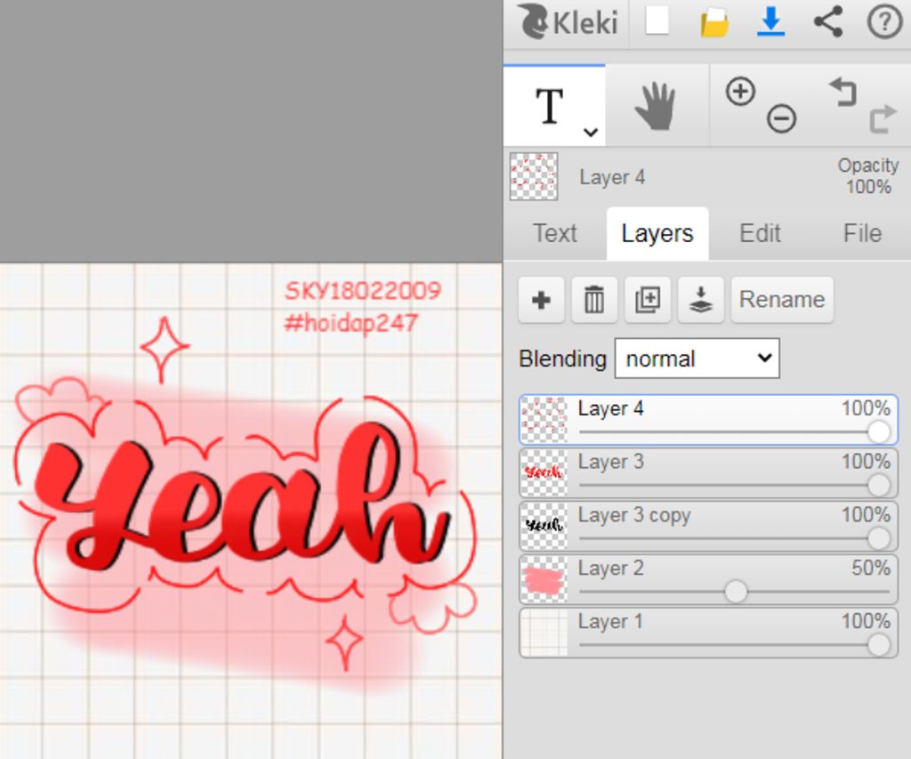Redo the last undone action

coord(883,119)
